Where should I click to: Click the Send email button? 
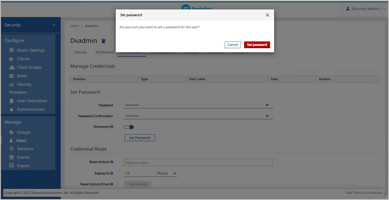[138, 184]
